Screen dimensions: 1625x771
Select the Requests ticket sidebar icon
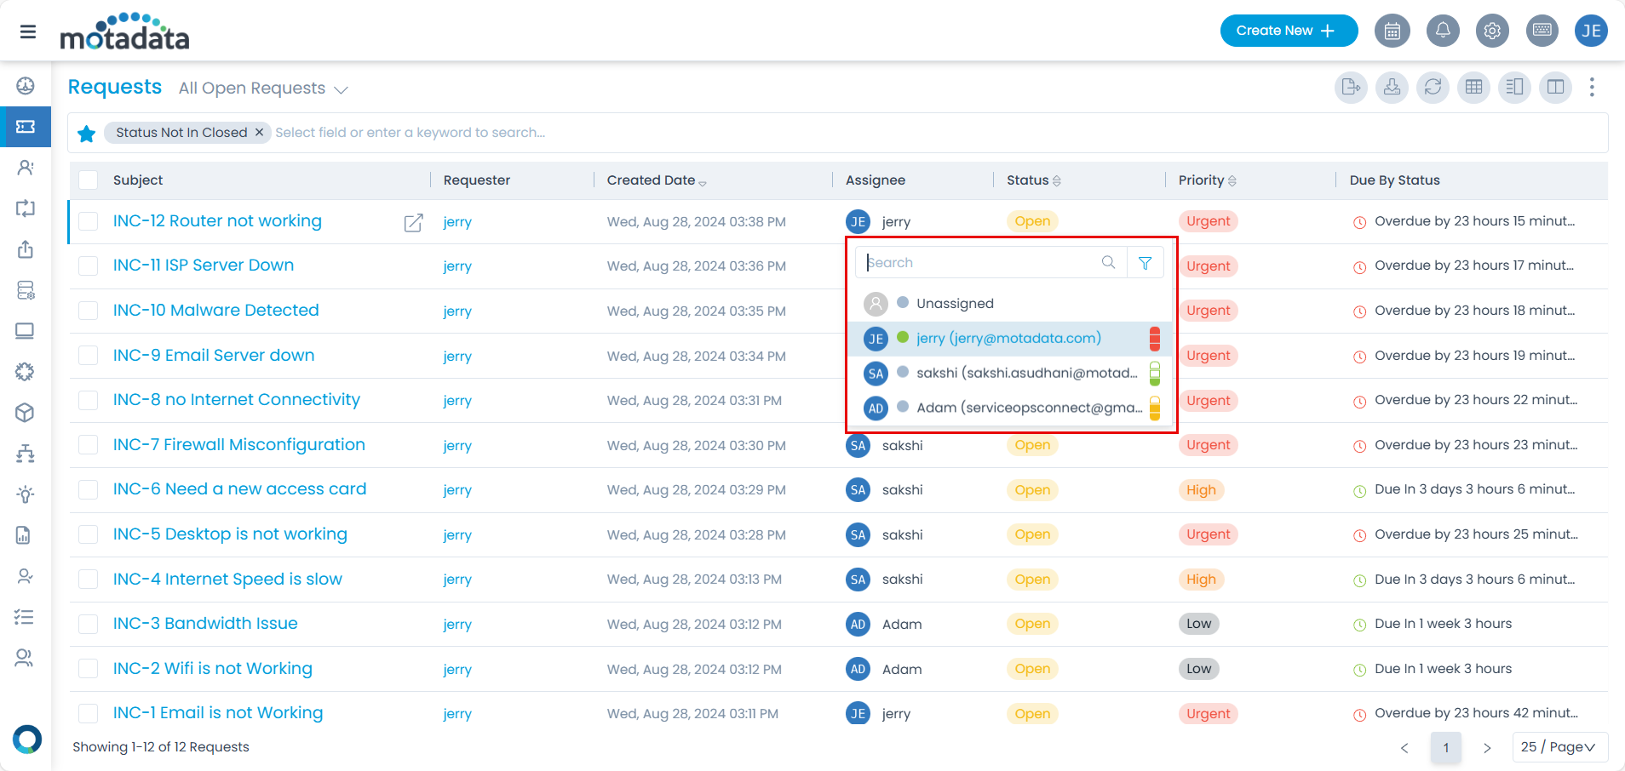(x=26, y=127)
